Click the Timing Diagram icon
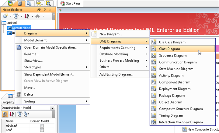The width and height of the screenshot is (219, 133). click(154, 115)
